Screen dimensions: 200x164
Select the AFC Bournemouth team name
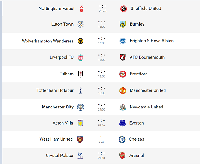(x=147, y=57)
